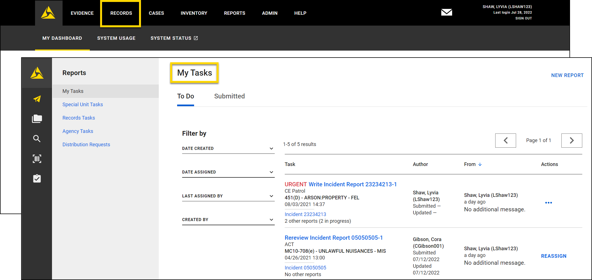Open three-dot actions menu for urgent task
The image size is (592, 280).
coord(548,203)
